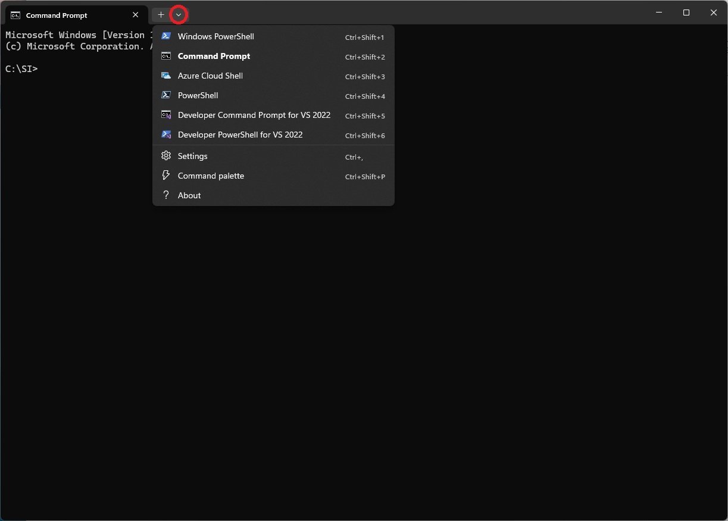Click the About question mark icon

click(166, 195)
